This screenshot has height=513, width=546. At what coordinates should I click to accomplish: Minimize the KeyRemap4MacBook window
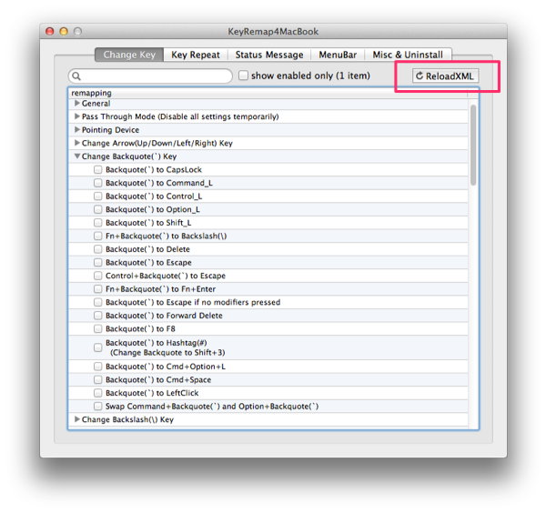(x=64, y=31)
